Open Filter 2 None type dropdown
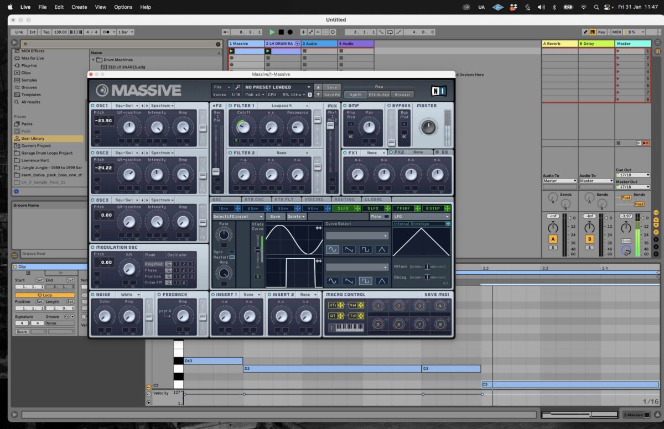Image resolution: width=664 pixels, height=429 pixels. (x=284, y=153)
